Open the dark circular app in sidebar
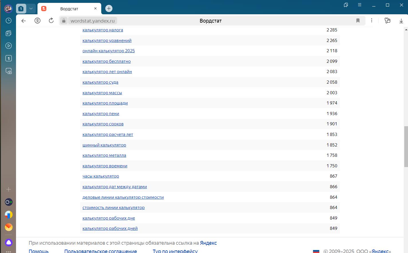408x253 pixels. coord(9,202)
